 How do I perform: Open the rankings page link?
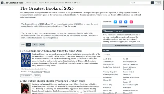pos(30,17)
